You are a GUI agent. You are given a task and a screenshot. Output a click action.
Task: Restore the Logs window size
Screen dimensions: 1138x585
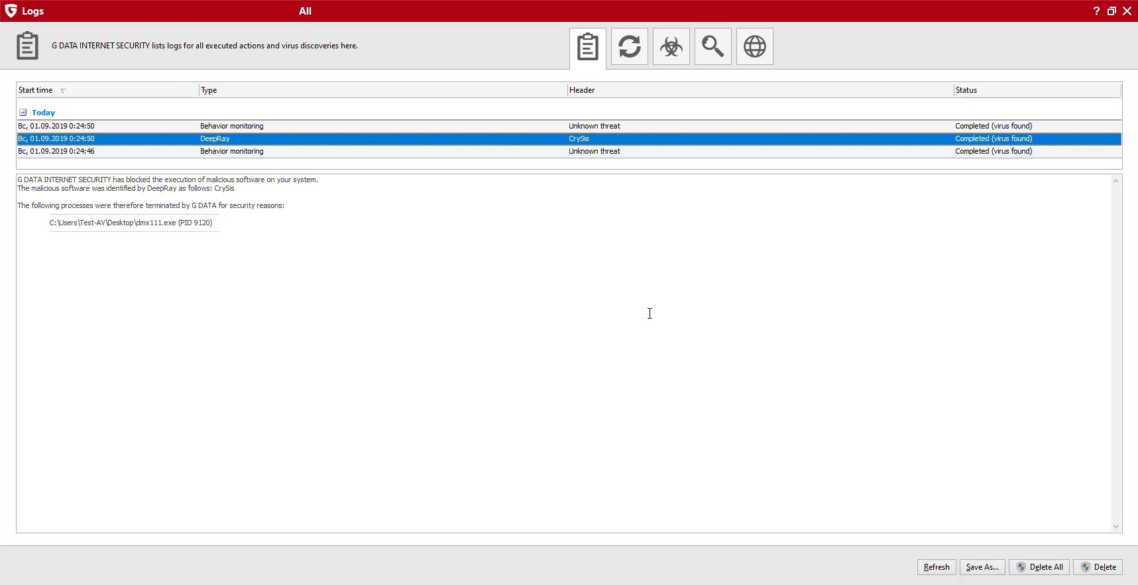coord(1111,11)
